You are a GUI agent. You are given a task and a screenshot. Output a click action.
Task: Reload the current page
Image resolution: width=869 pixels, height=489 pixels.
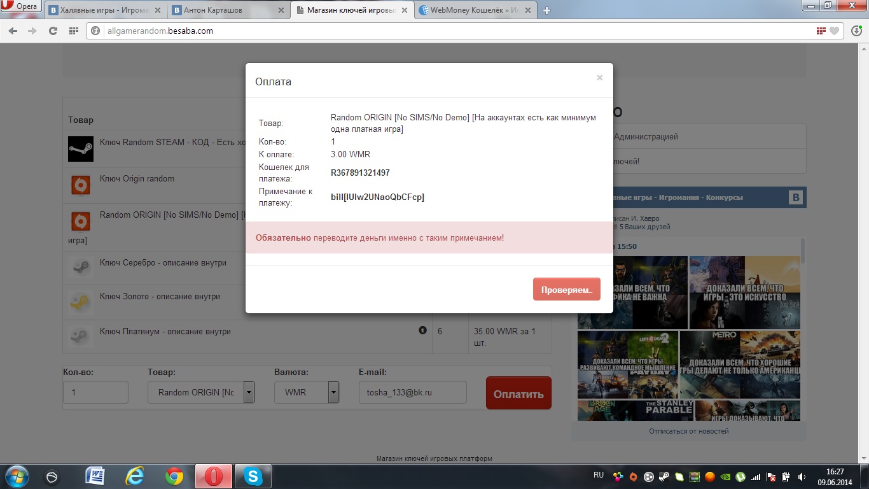tap(53, 31)
